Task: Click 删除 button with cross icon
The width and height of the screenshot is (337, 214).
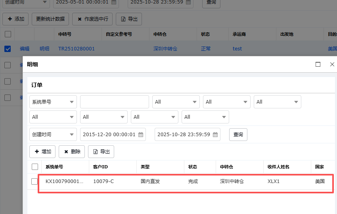Action: pos(72,152)
